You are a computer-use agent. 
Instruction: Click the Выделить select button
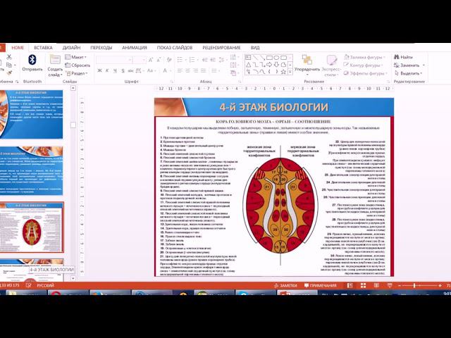pyautogui.click(x=408, y=73)
